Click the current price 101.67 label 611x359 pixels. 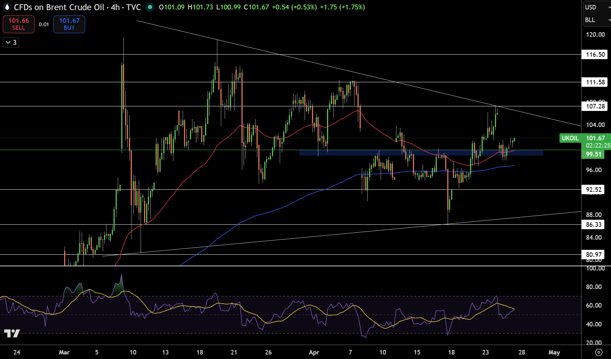(596, 138)
